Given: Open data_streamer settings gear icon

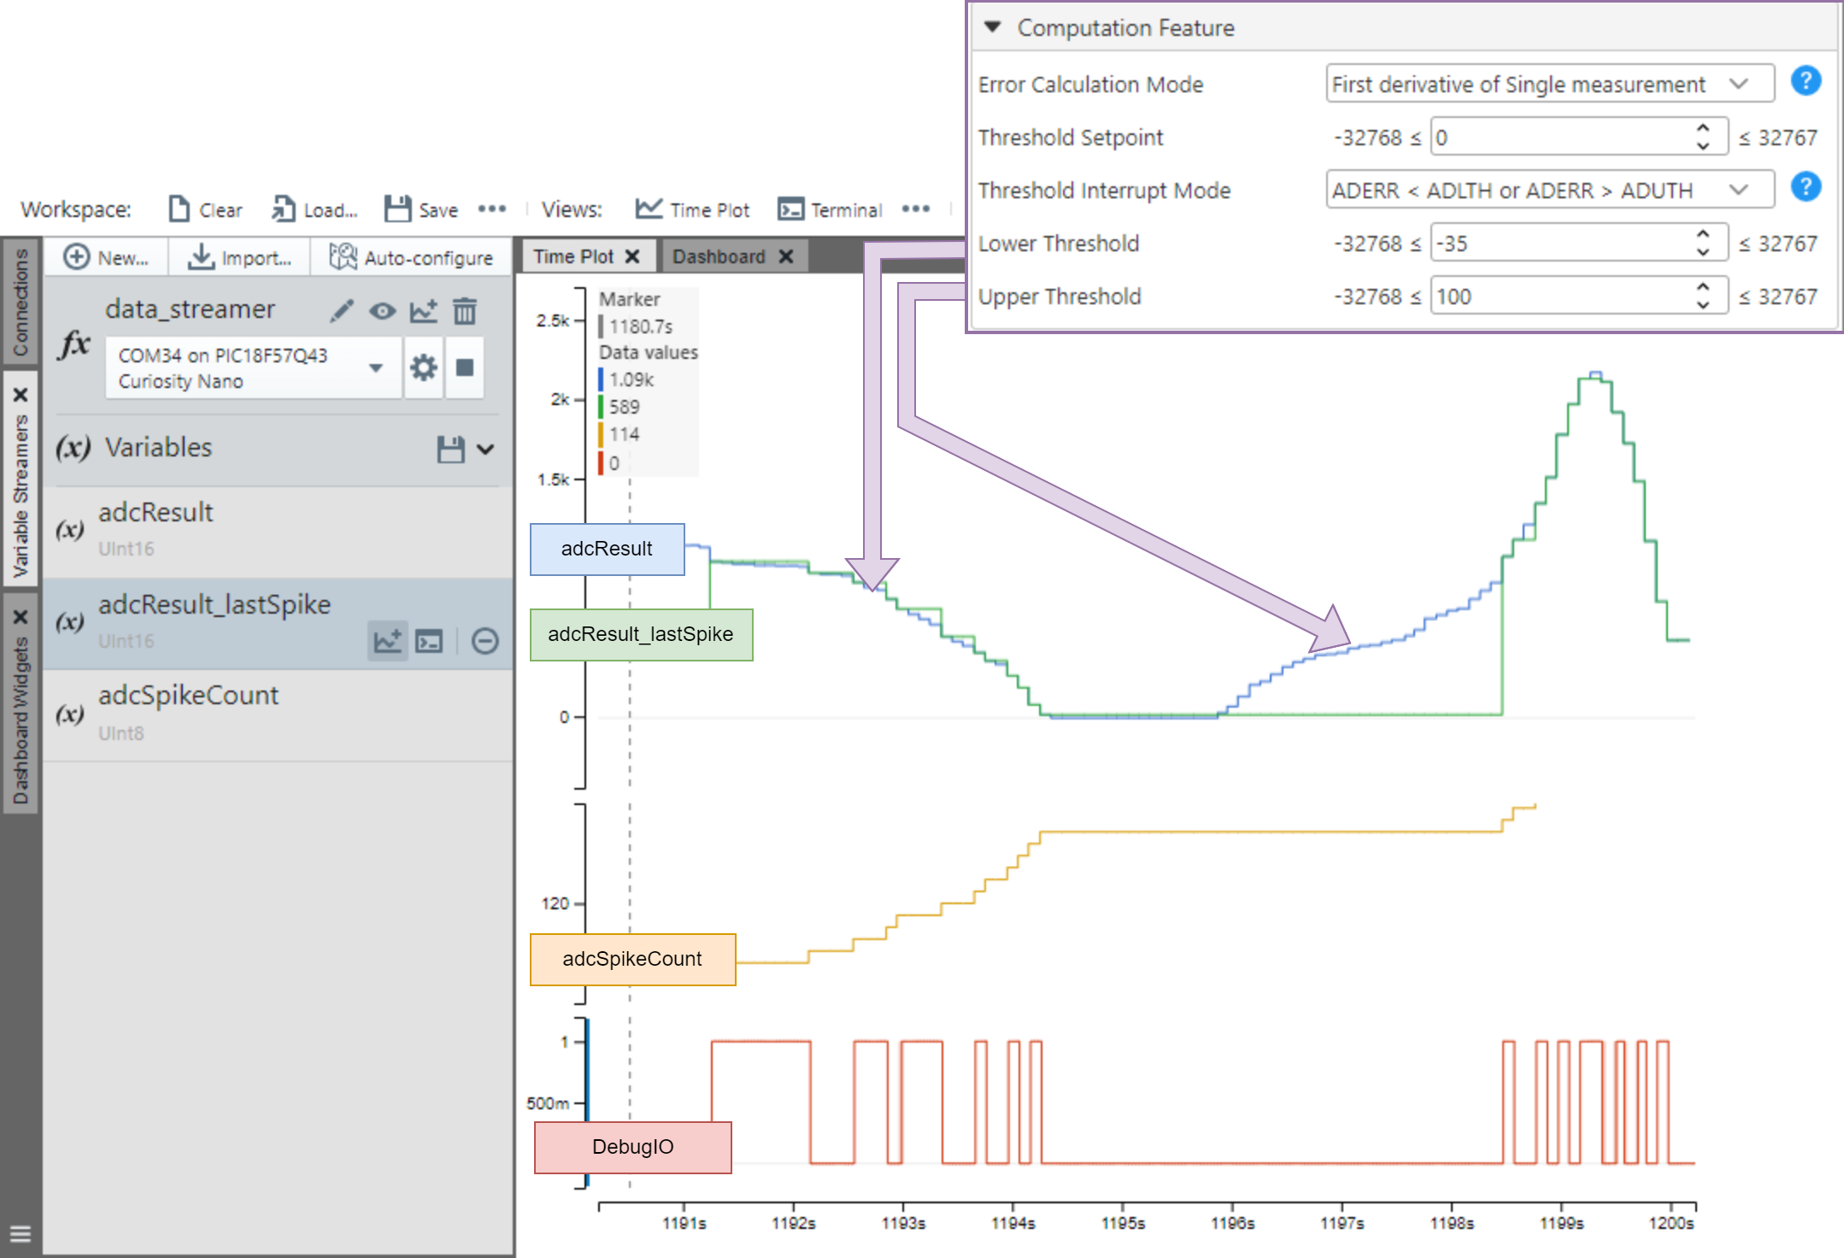Looking at the screenshot, I should pyautogui.click(x=423, y=367).
